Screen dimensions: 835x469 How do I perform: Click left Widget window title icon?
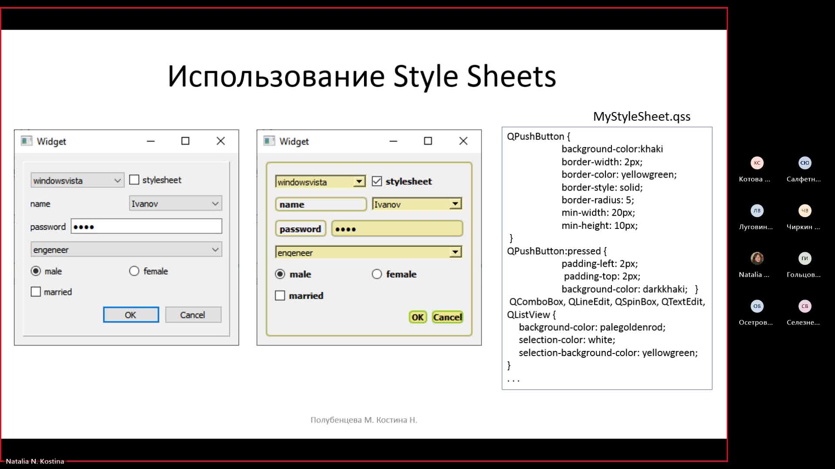pyautogui.click(x=27, y=141)
